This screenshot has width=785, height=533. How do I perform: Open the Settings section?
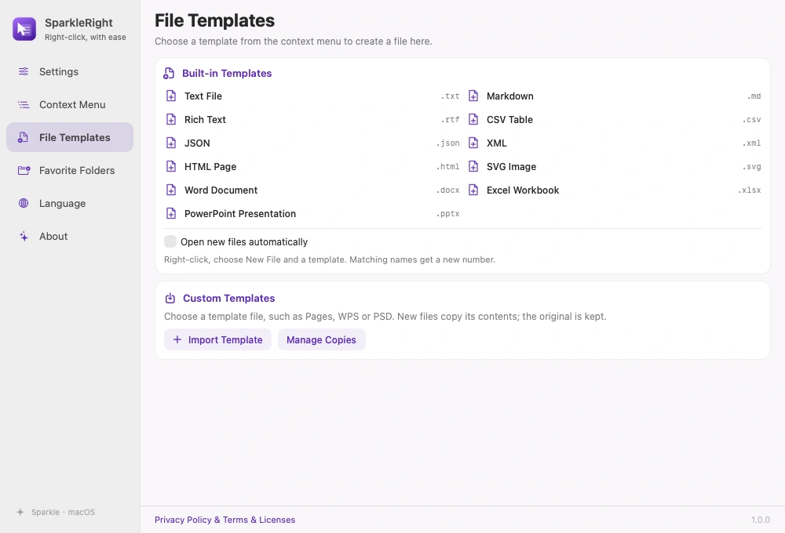pos(70,71)
